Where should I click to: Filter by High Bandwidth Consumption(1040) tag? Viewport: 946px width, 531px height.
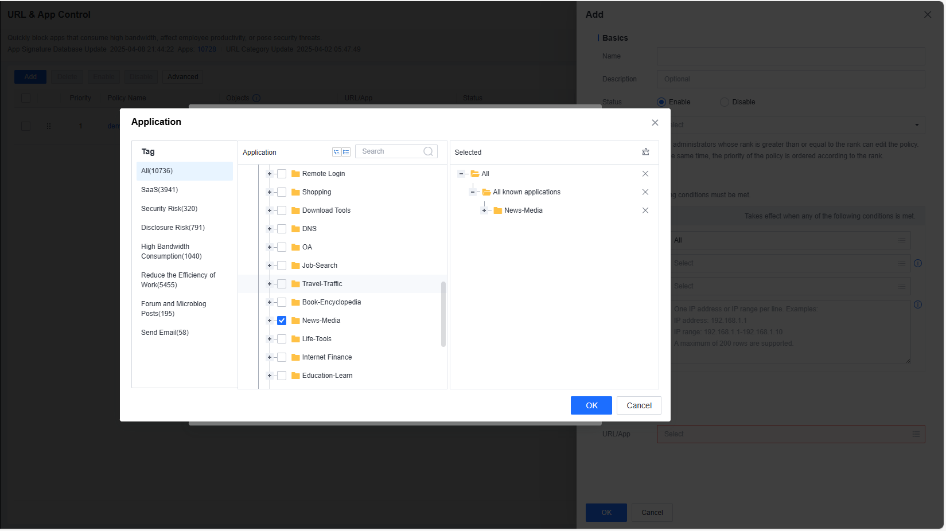pyautogui.click(x=185, y=251)
